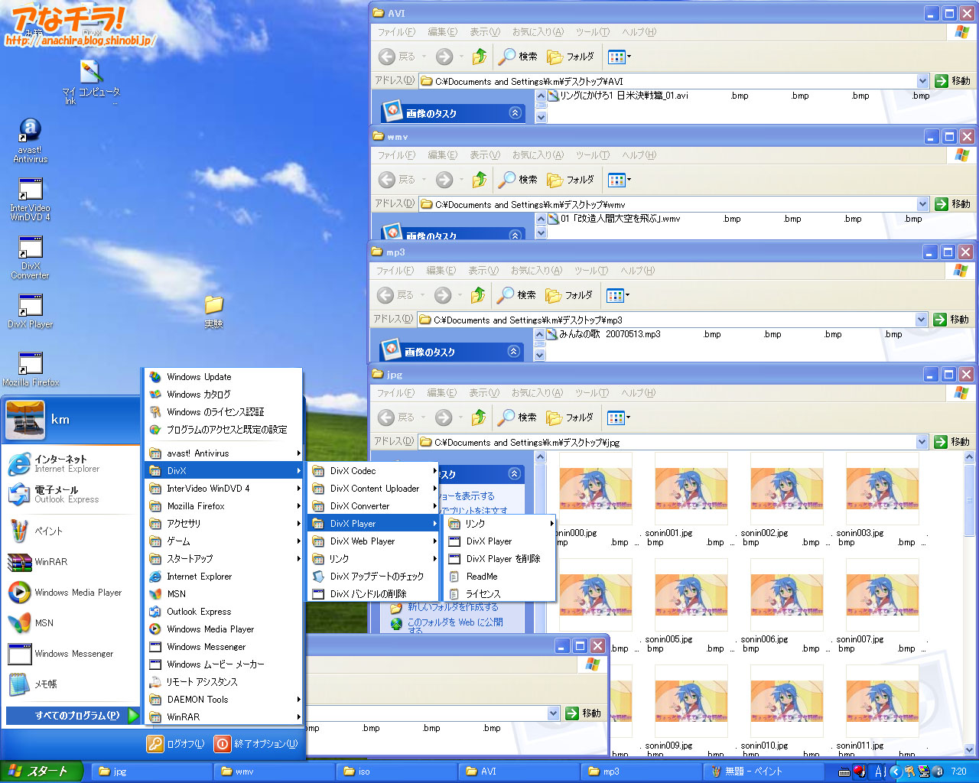Collapse 画像のタスク panel in mp3 window
Image resolution: width=979 pixels, height=783 pixels.
(x=514, y=352)
